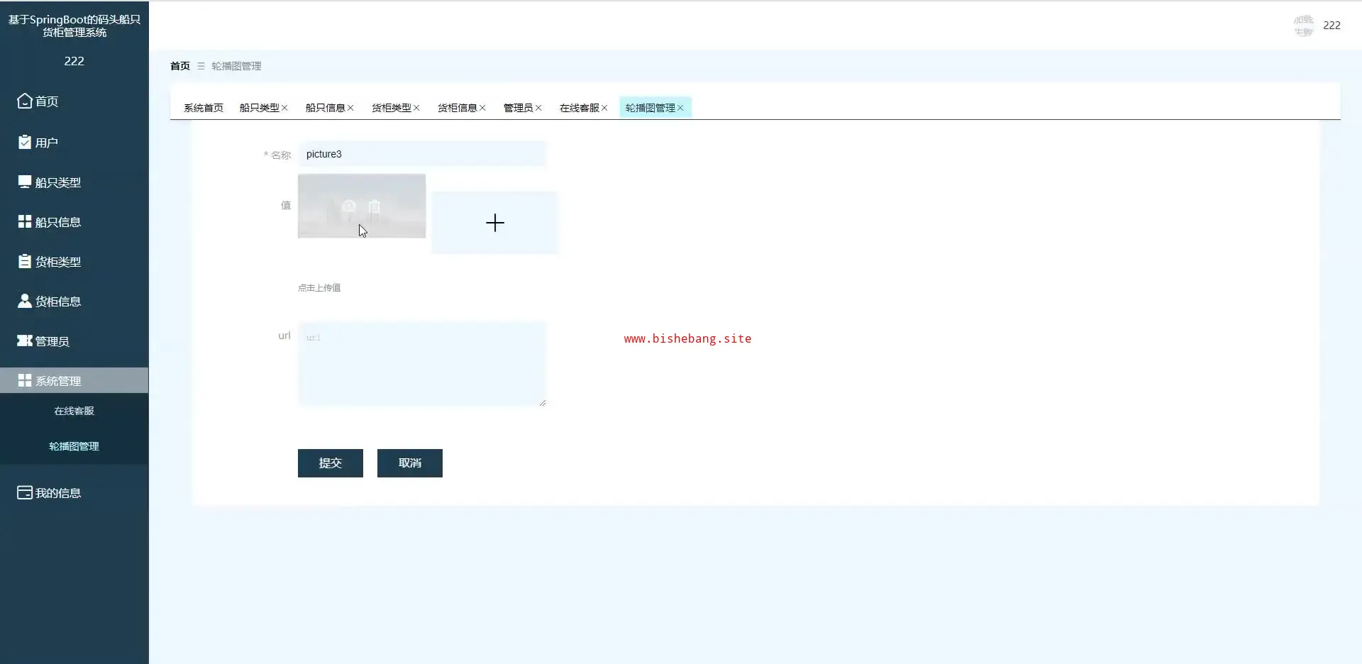Open 货柜信息 in the sidebar

[x=74, y=301]
